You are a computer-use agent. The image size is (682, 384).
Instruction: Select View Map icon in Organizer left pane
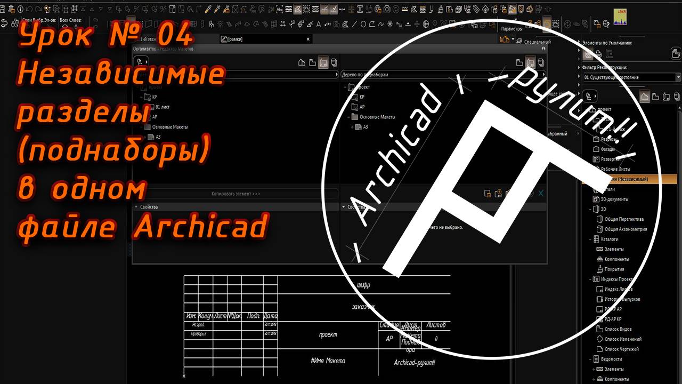point(312,63)
